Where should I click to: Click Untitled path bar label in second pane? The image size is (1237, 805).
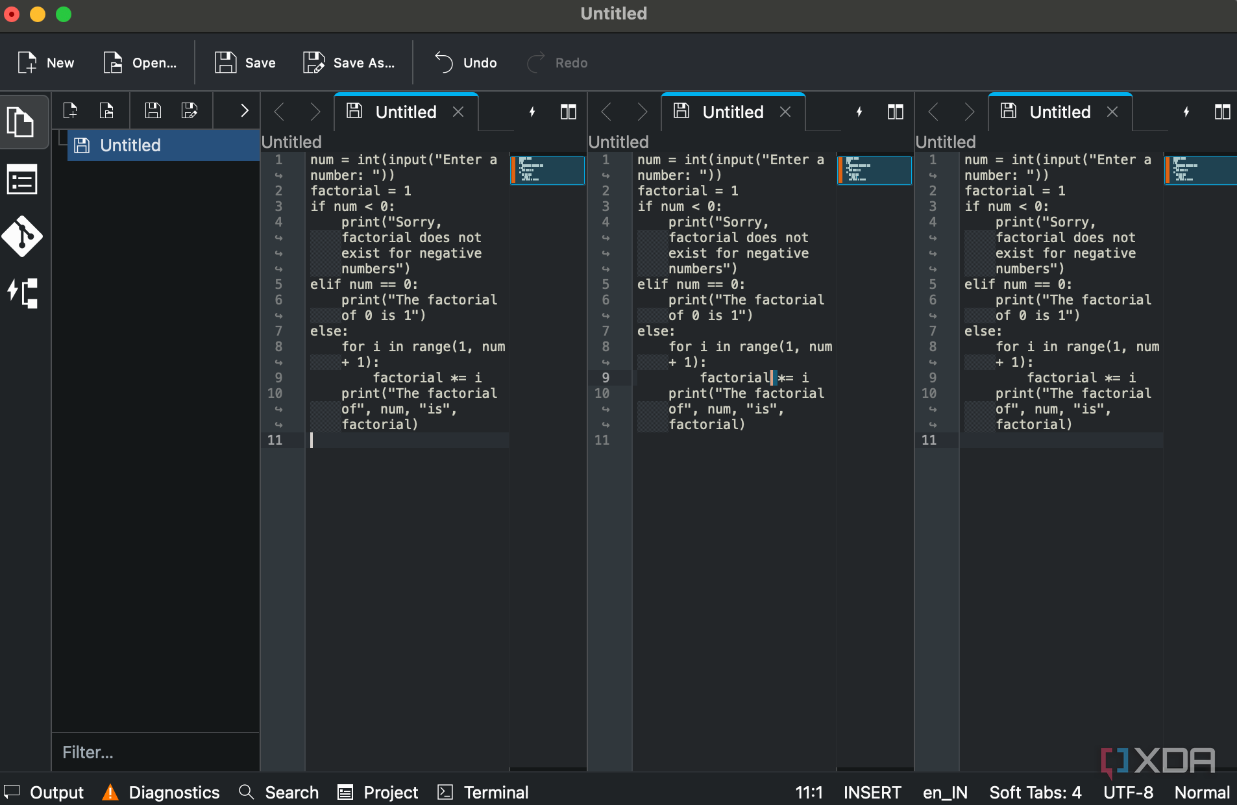point(618,142)
